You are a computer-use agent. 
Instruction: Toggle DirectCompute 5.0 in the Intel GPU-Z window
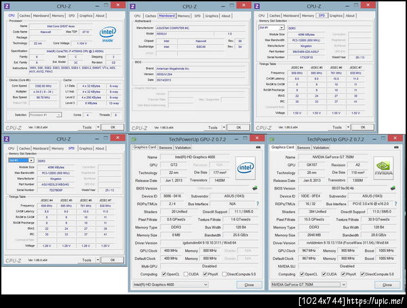pyautogui.click(x=225, y=274)
